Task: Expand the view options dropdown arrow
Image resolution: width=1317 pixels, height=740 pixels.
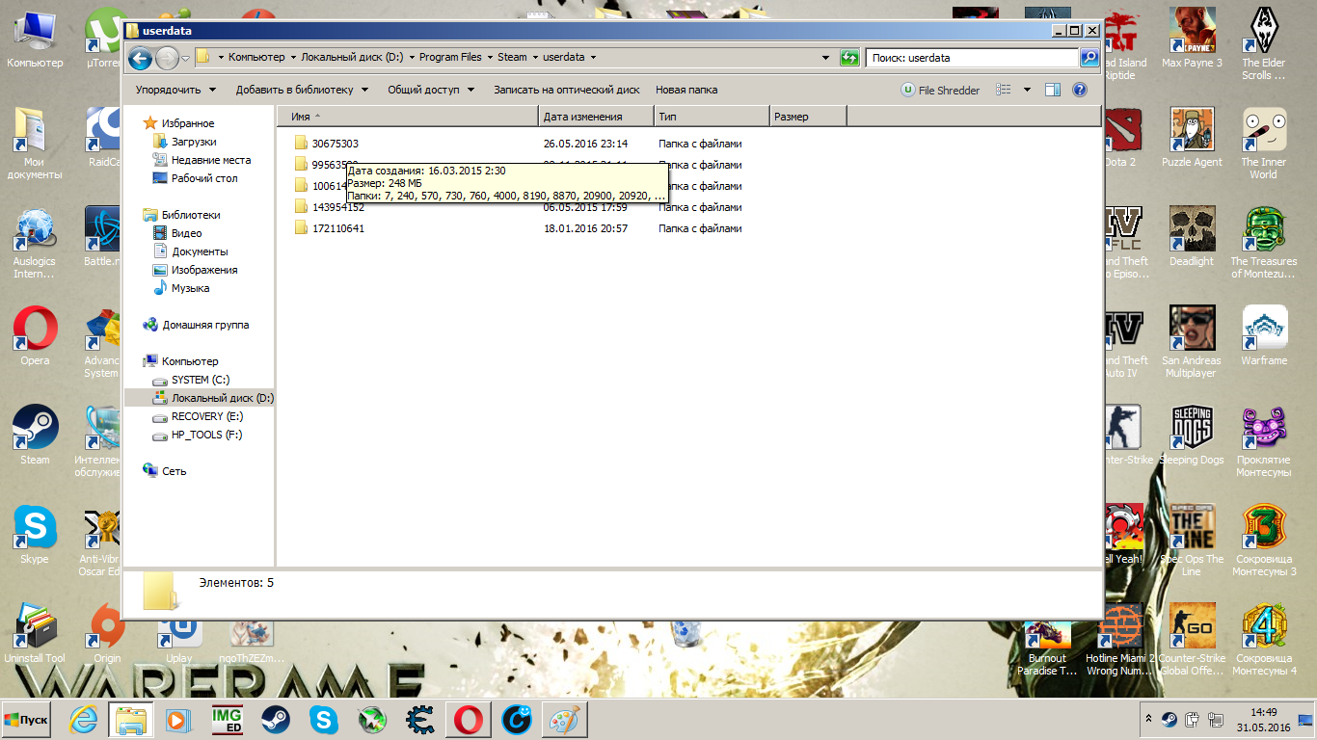Action: (1027, 90)
